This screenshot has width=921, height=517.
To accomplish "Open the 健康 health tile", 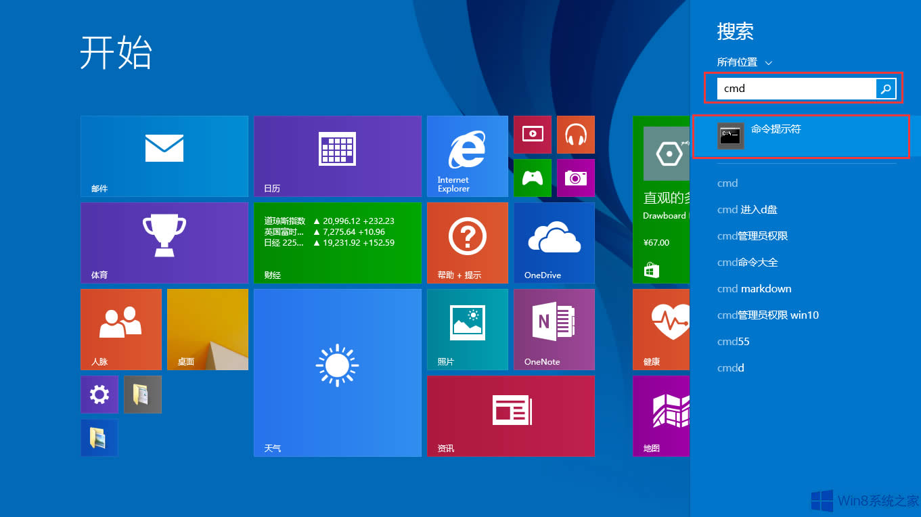I will click(x=660, y=330).
